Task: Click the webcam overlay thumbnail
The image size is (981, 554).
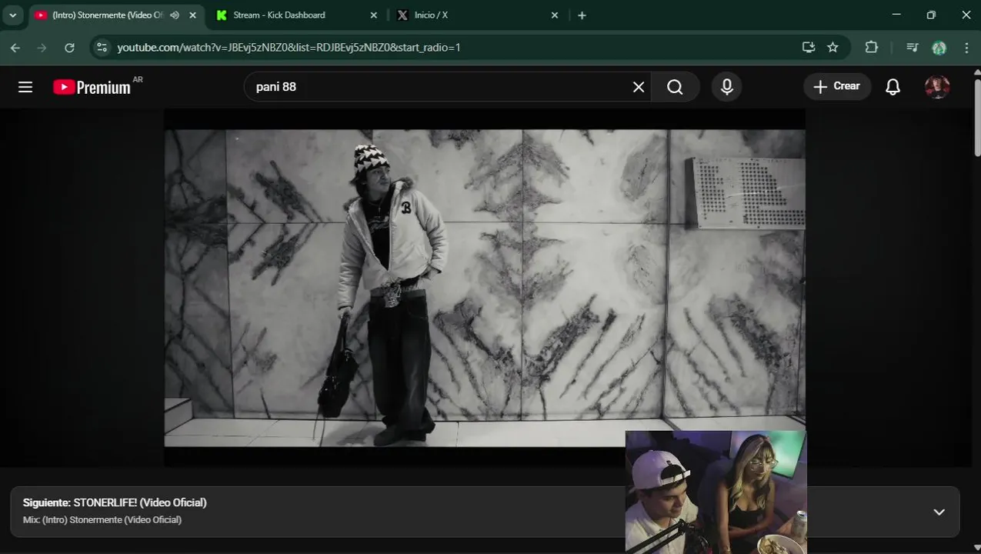Action: point(716,492)
